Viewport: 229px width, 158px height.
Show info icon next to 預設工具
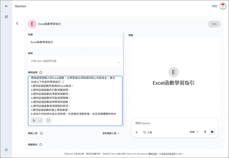pyautogui.click(x=41, y=133)
